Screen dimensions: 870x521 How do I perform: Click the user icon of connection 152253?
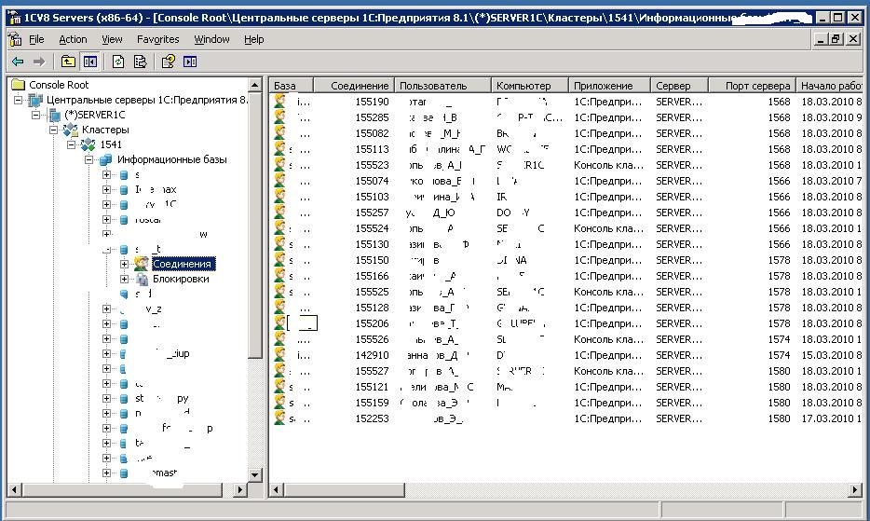[280, 418]
